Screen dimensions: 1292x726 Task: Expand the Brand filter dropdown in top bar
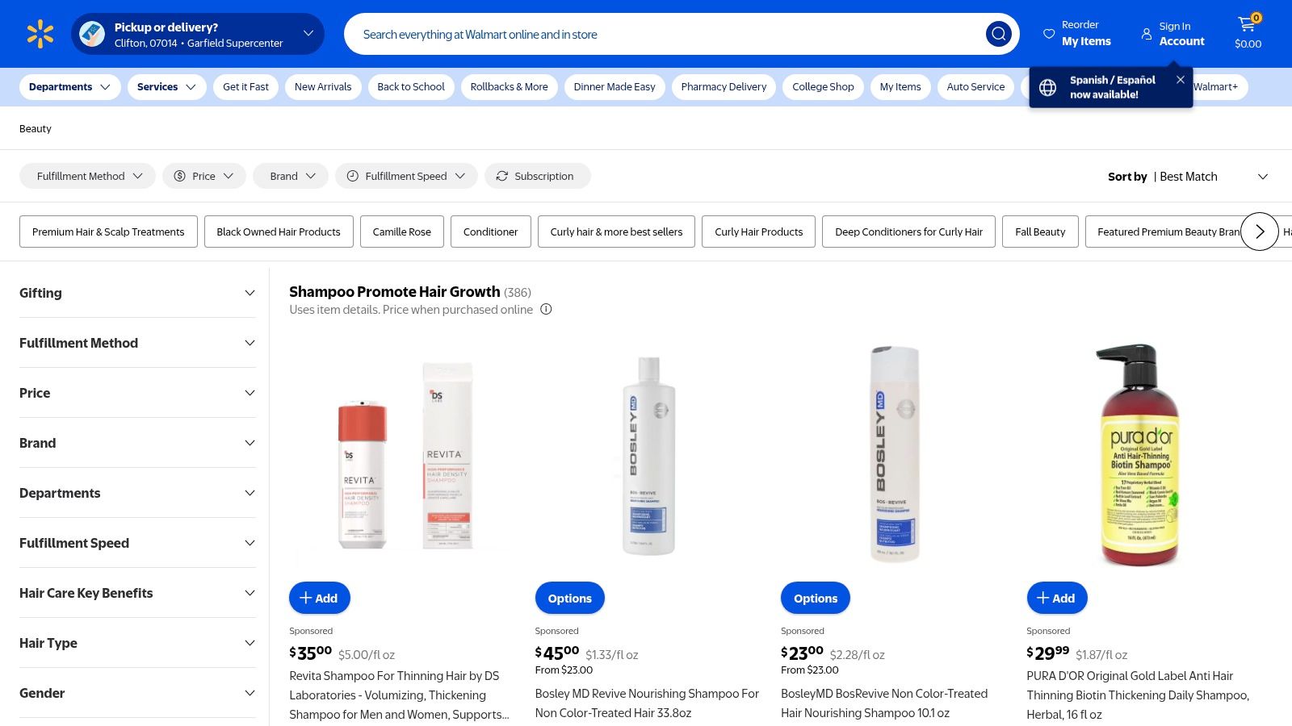point(291,176)
